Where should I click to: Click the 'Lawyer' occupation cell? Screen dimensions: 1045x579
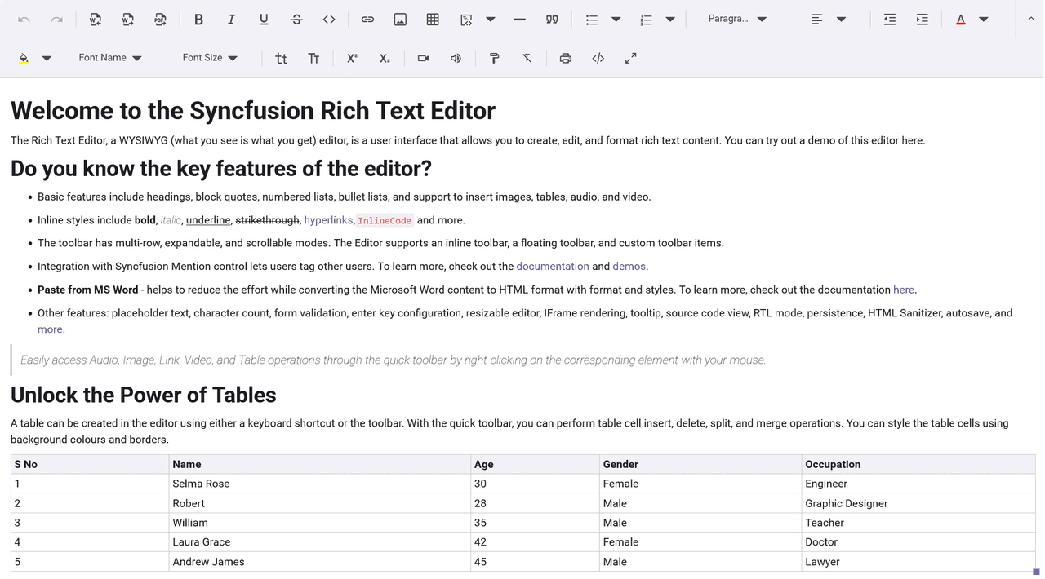point(918,562)
